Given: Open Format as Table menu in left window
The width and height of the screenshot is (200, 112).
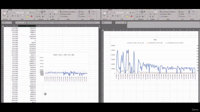Looking at the screenshot, I should click(x=66, y=14).
